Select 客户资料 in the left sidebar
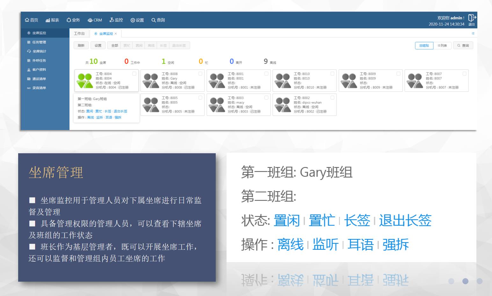Image resolution: width=492 pixels, height=296 pixels. [45, 69]
